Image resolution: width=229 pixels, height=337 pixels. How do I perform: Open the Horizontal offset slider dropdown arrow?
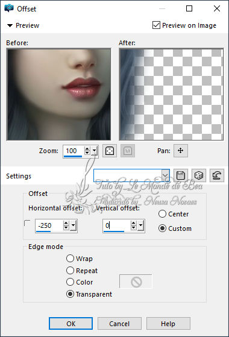coord(74,225)
